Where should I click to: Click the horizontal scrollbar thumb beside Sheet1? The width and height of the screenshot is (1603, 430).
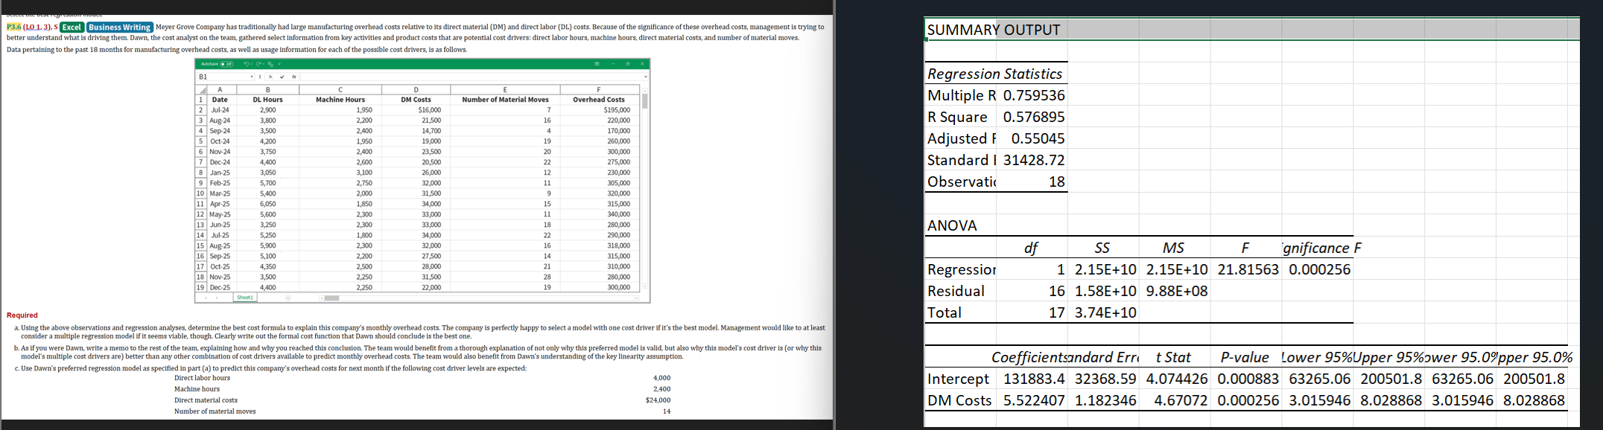331,298
